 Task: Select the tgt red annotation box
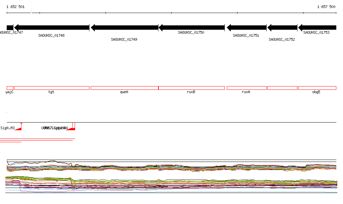(52, 88)
